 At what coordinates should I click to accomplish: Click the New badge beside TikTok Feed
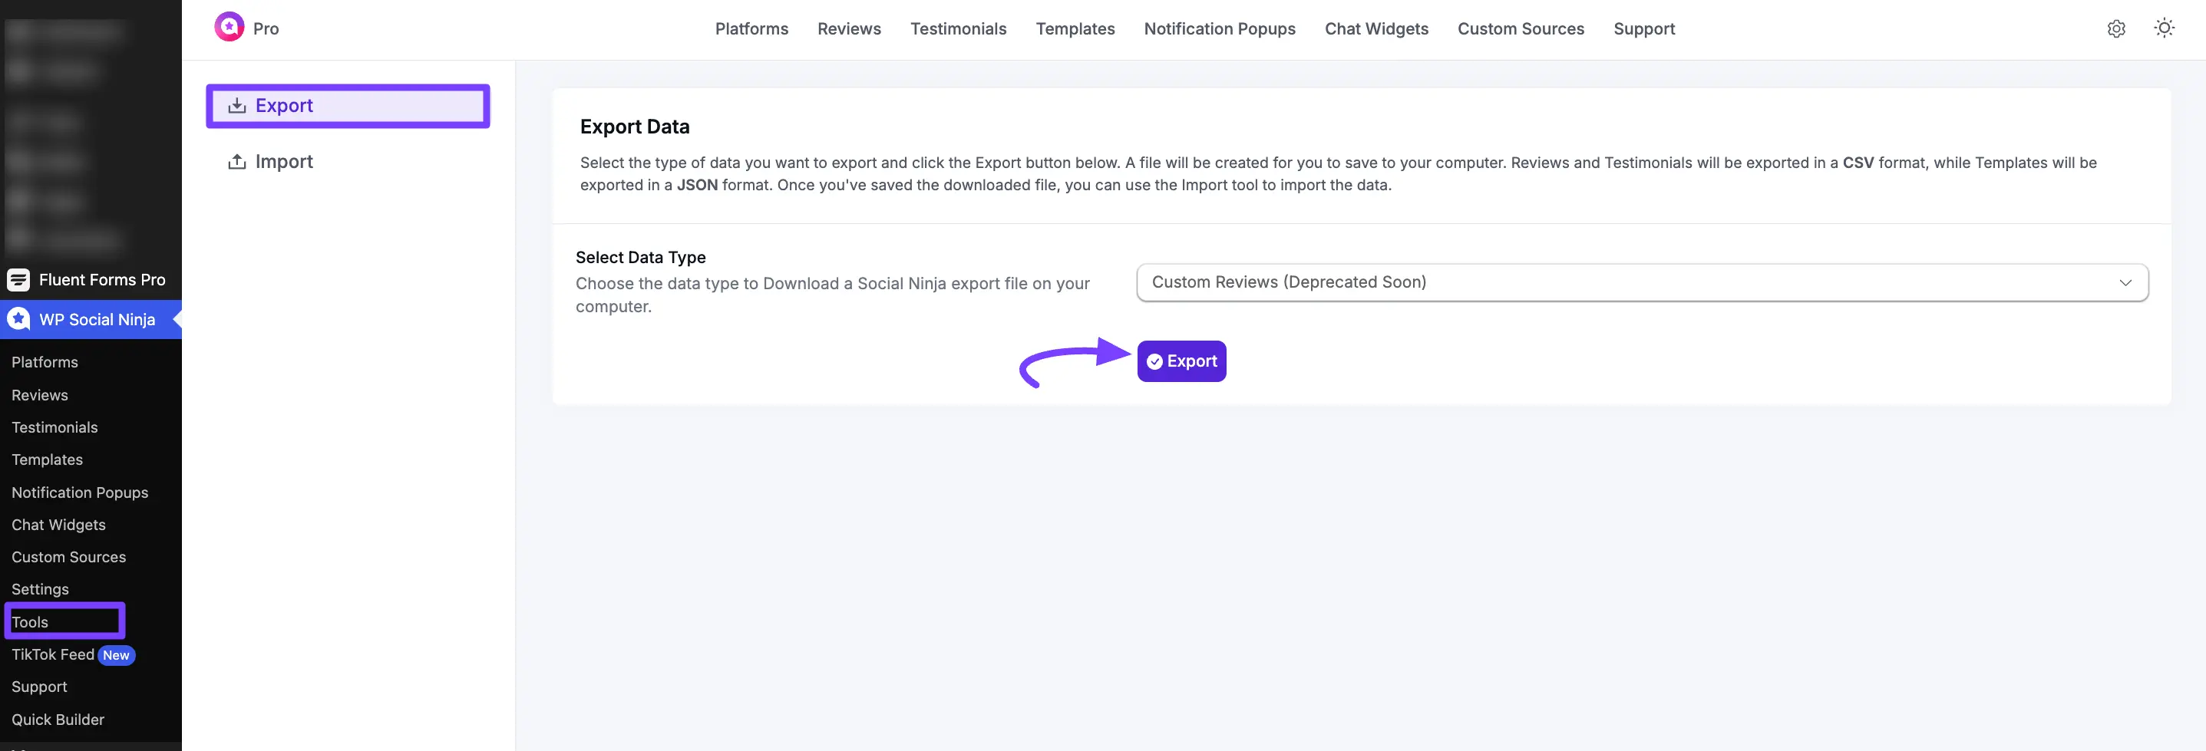click(x=117, y=655)
